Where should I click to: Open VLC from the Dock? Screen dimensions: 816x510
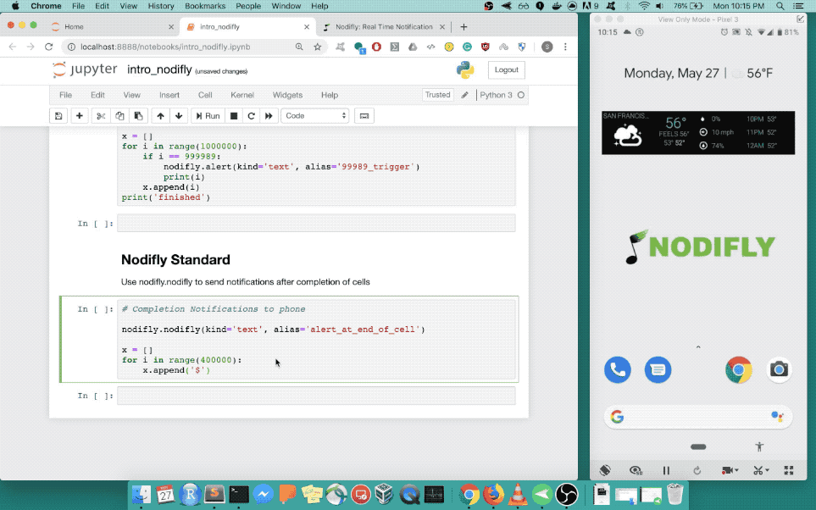[517, 494]
